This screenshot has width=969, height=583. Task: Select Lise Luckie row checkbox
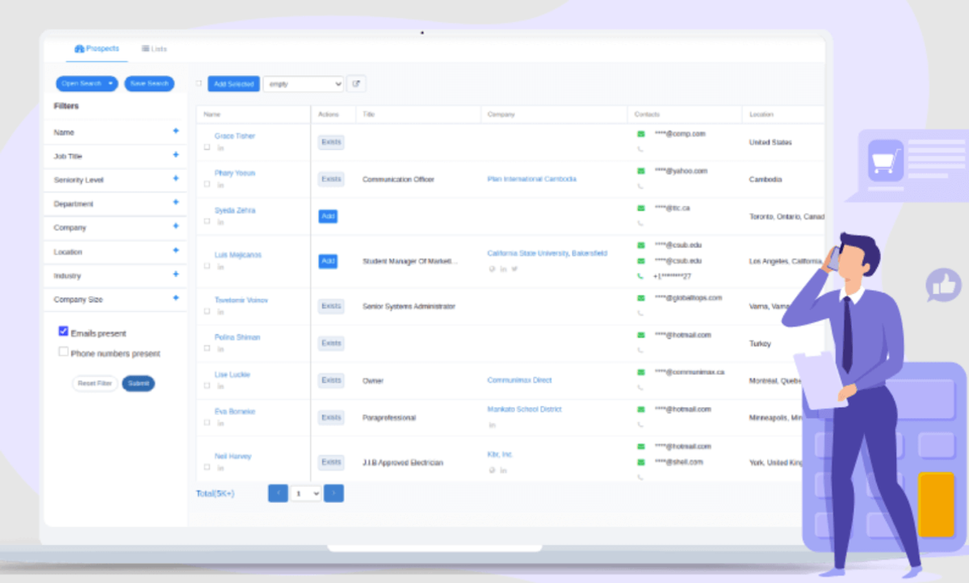click(x=207, y=386)
